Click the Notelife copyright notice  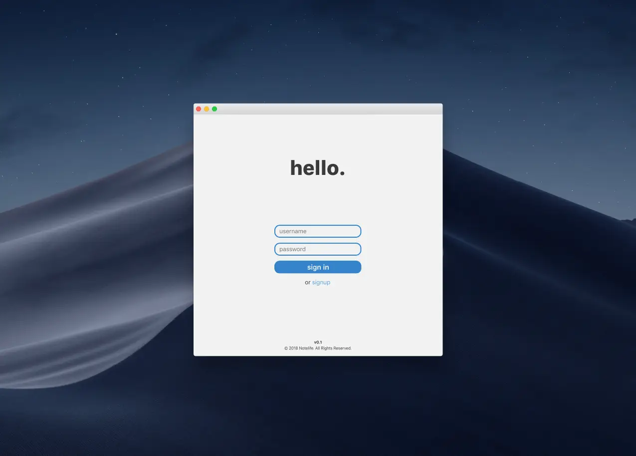click(318, 348)
